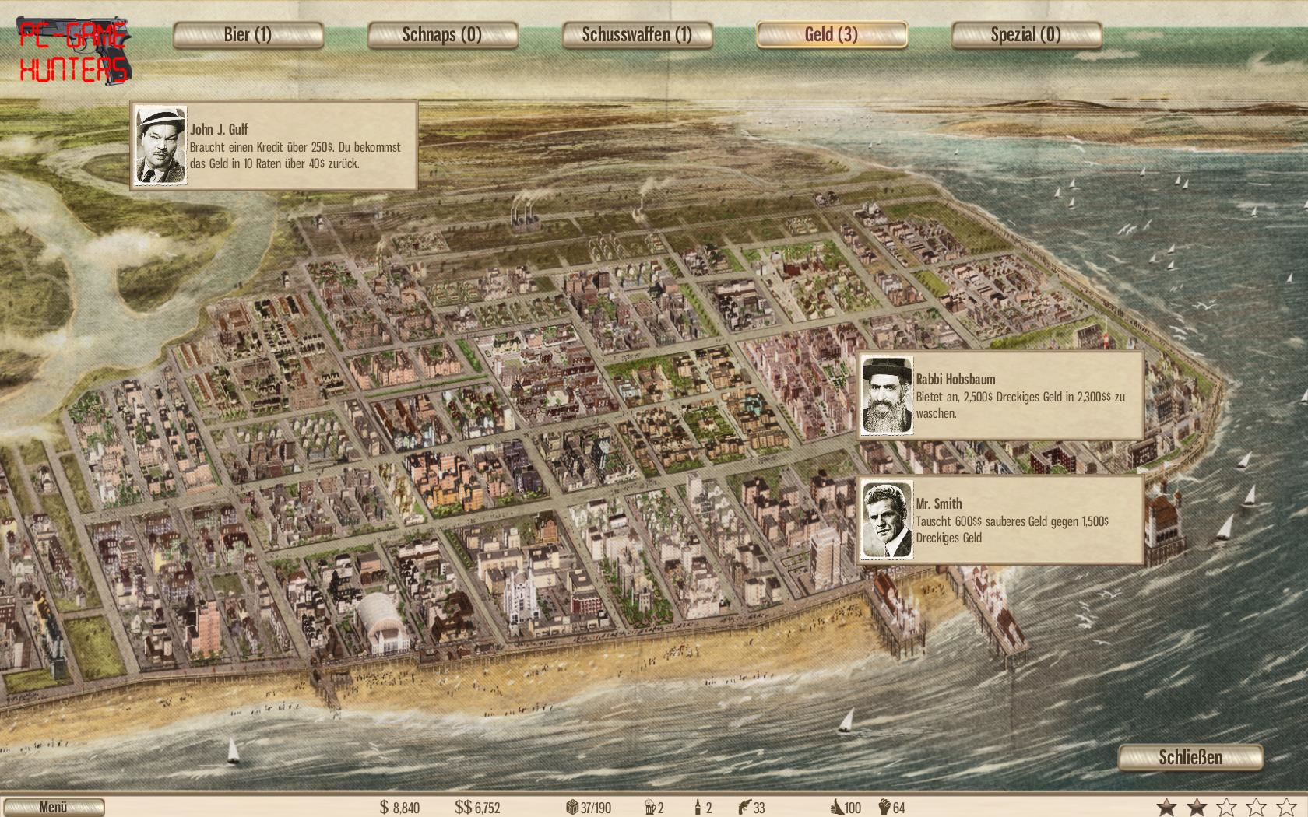Click the clean money $$ icon

463,807
